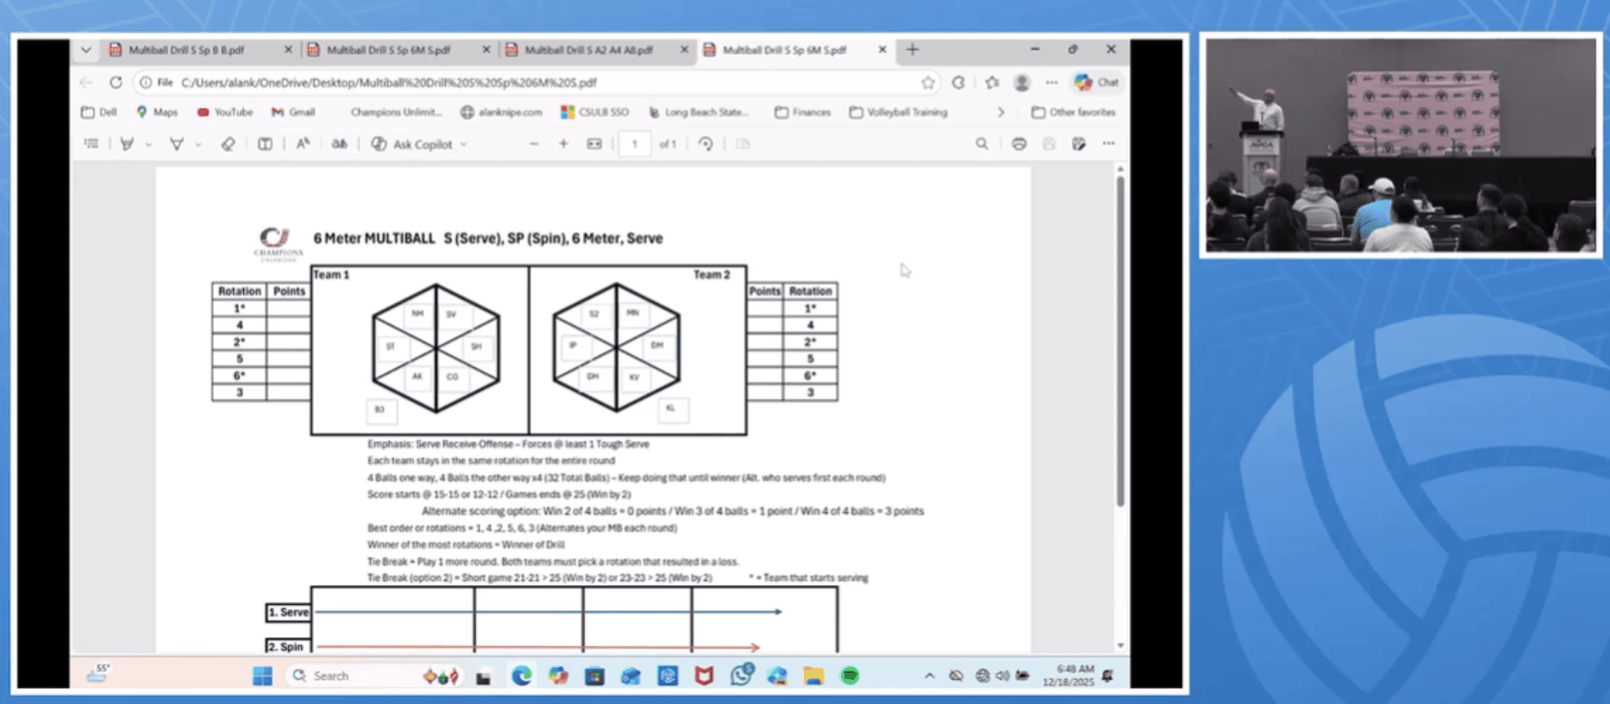This screenshot has width=1610, height=704.
Task: Open the PDF table of contents icon
Action: click(x=92, y=144)
